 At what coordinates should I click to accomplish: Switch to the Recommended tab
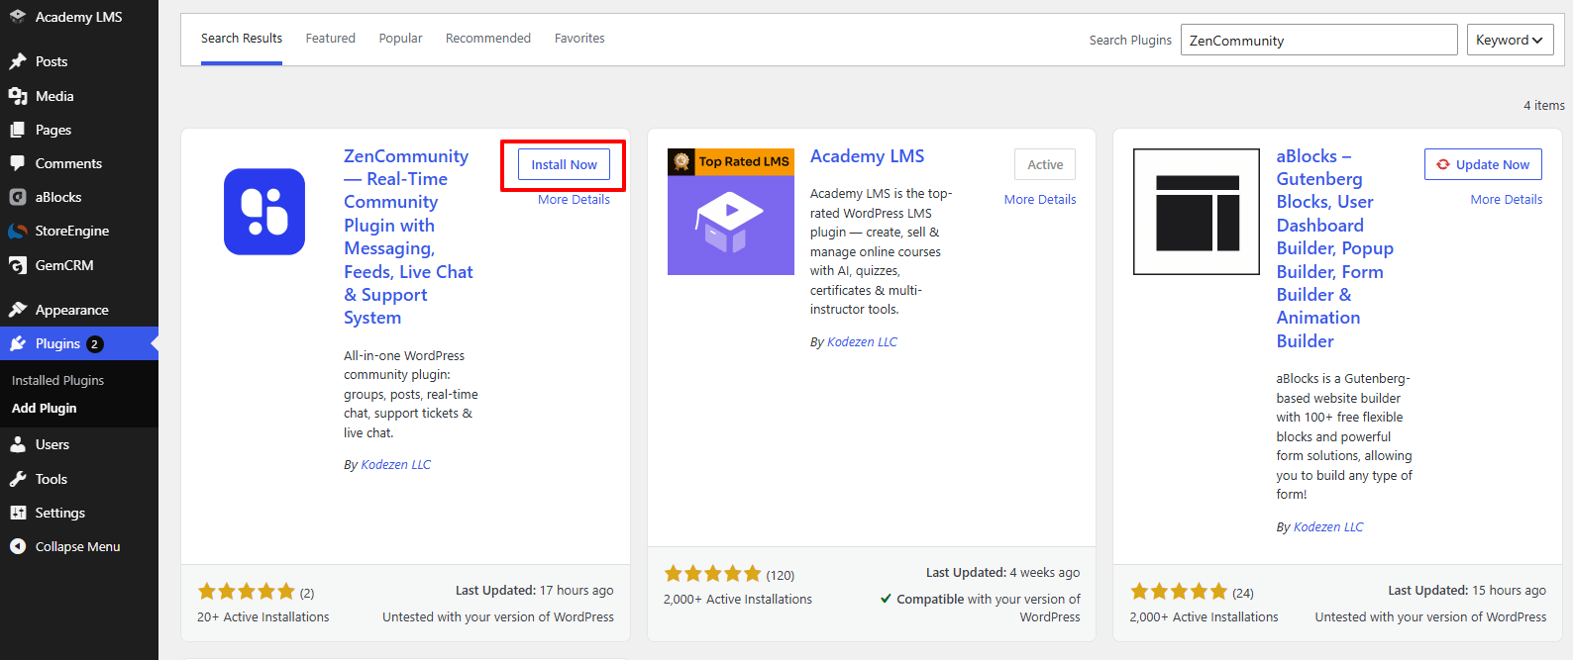(488, 39)
